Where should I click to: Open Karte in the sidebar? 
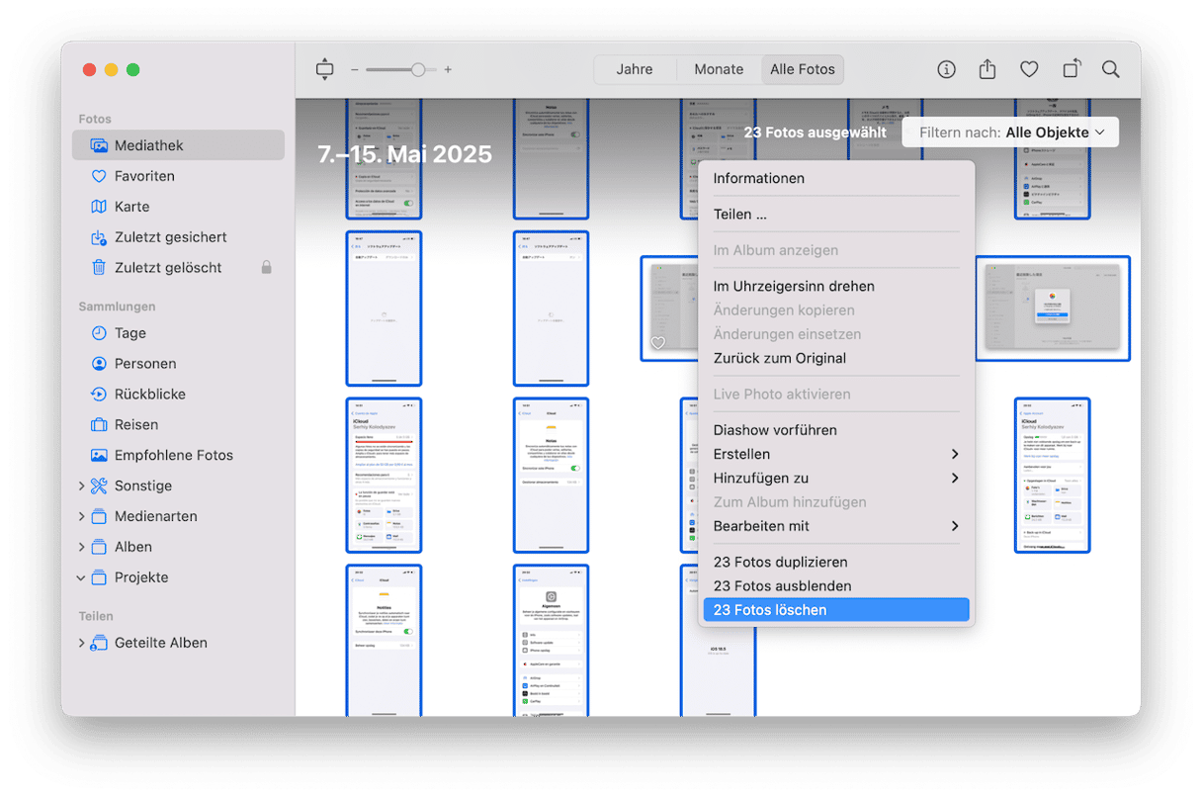[x=131, y=207]
